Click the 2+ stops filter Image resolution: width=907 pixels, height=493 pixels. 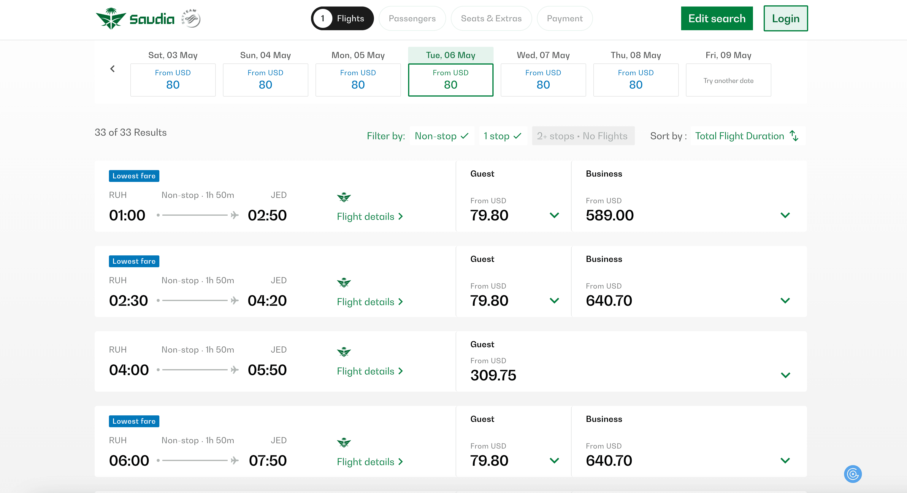(583, 136)
